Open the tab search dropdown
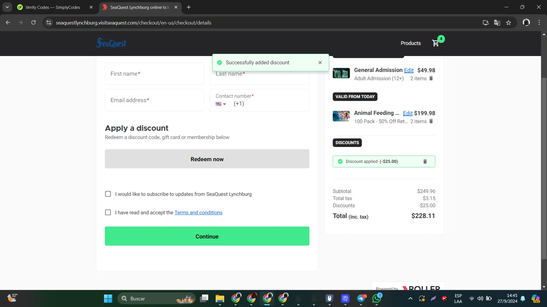 click(7, 7)
